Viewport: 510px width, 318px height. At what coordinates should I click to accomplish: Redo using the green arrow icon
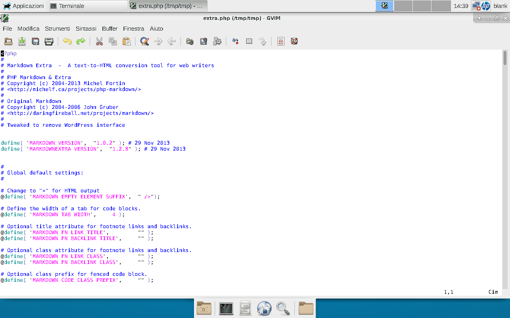click(x=81, y=41)
